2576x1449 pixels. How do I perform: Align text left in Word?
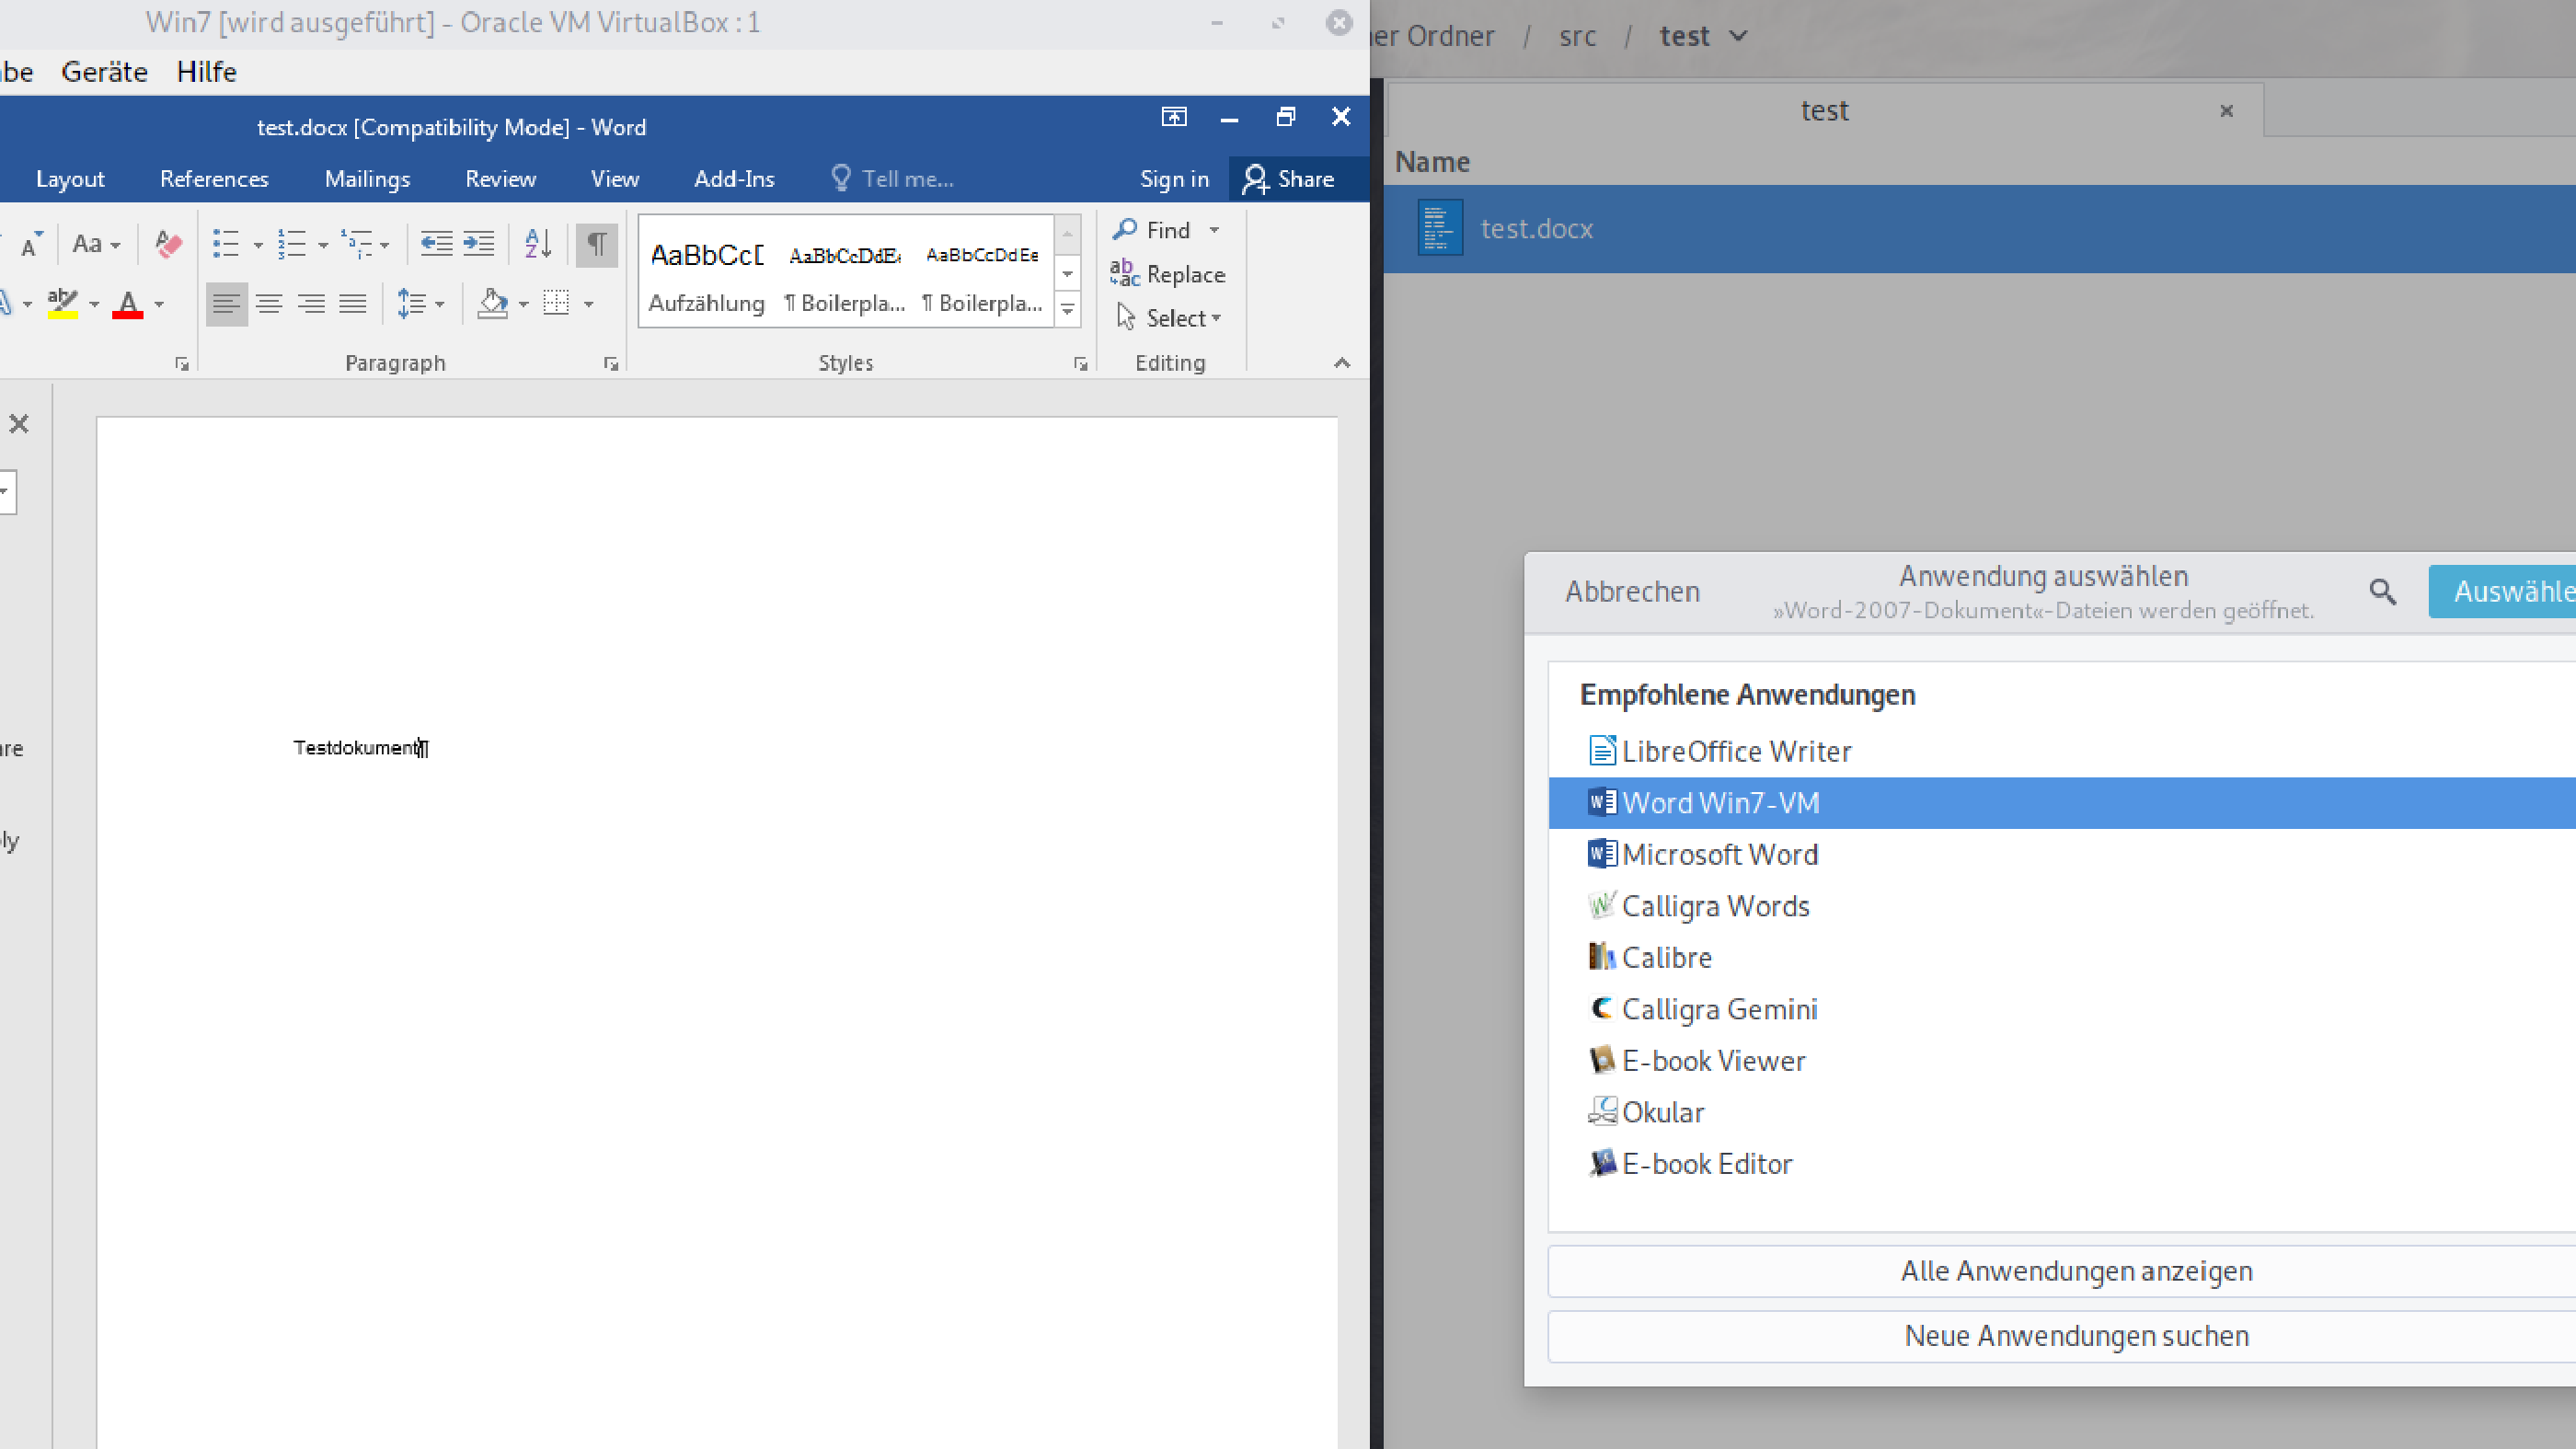226,304
